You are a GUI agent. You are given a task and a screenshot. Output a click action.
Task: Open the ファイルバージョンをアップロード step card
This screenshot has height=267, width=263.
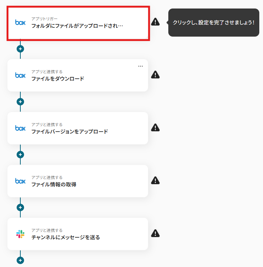(x=78, y=128)
